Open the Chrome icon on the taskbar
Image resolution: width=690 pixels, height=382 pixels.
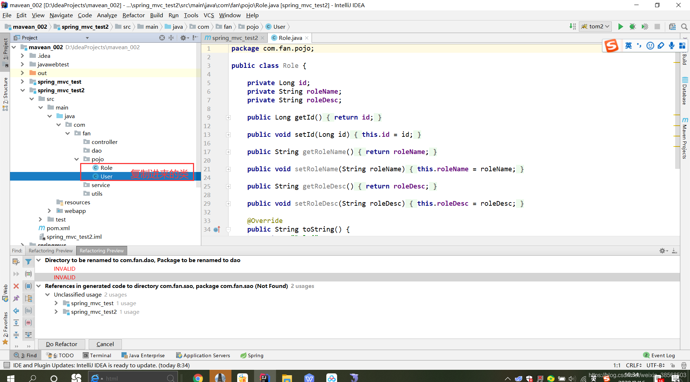pos(198,378)
